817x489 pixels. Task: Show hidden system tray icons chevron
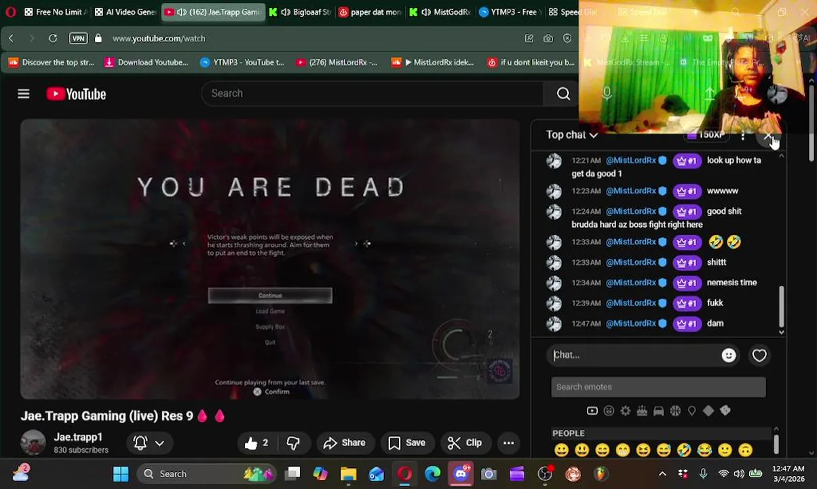pos(662,474)
